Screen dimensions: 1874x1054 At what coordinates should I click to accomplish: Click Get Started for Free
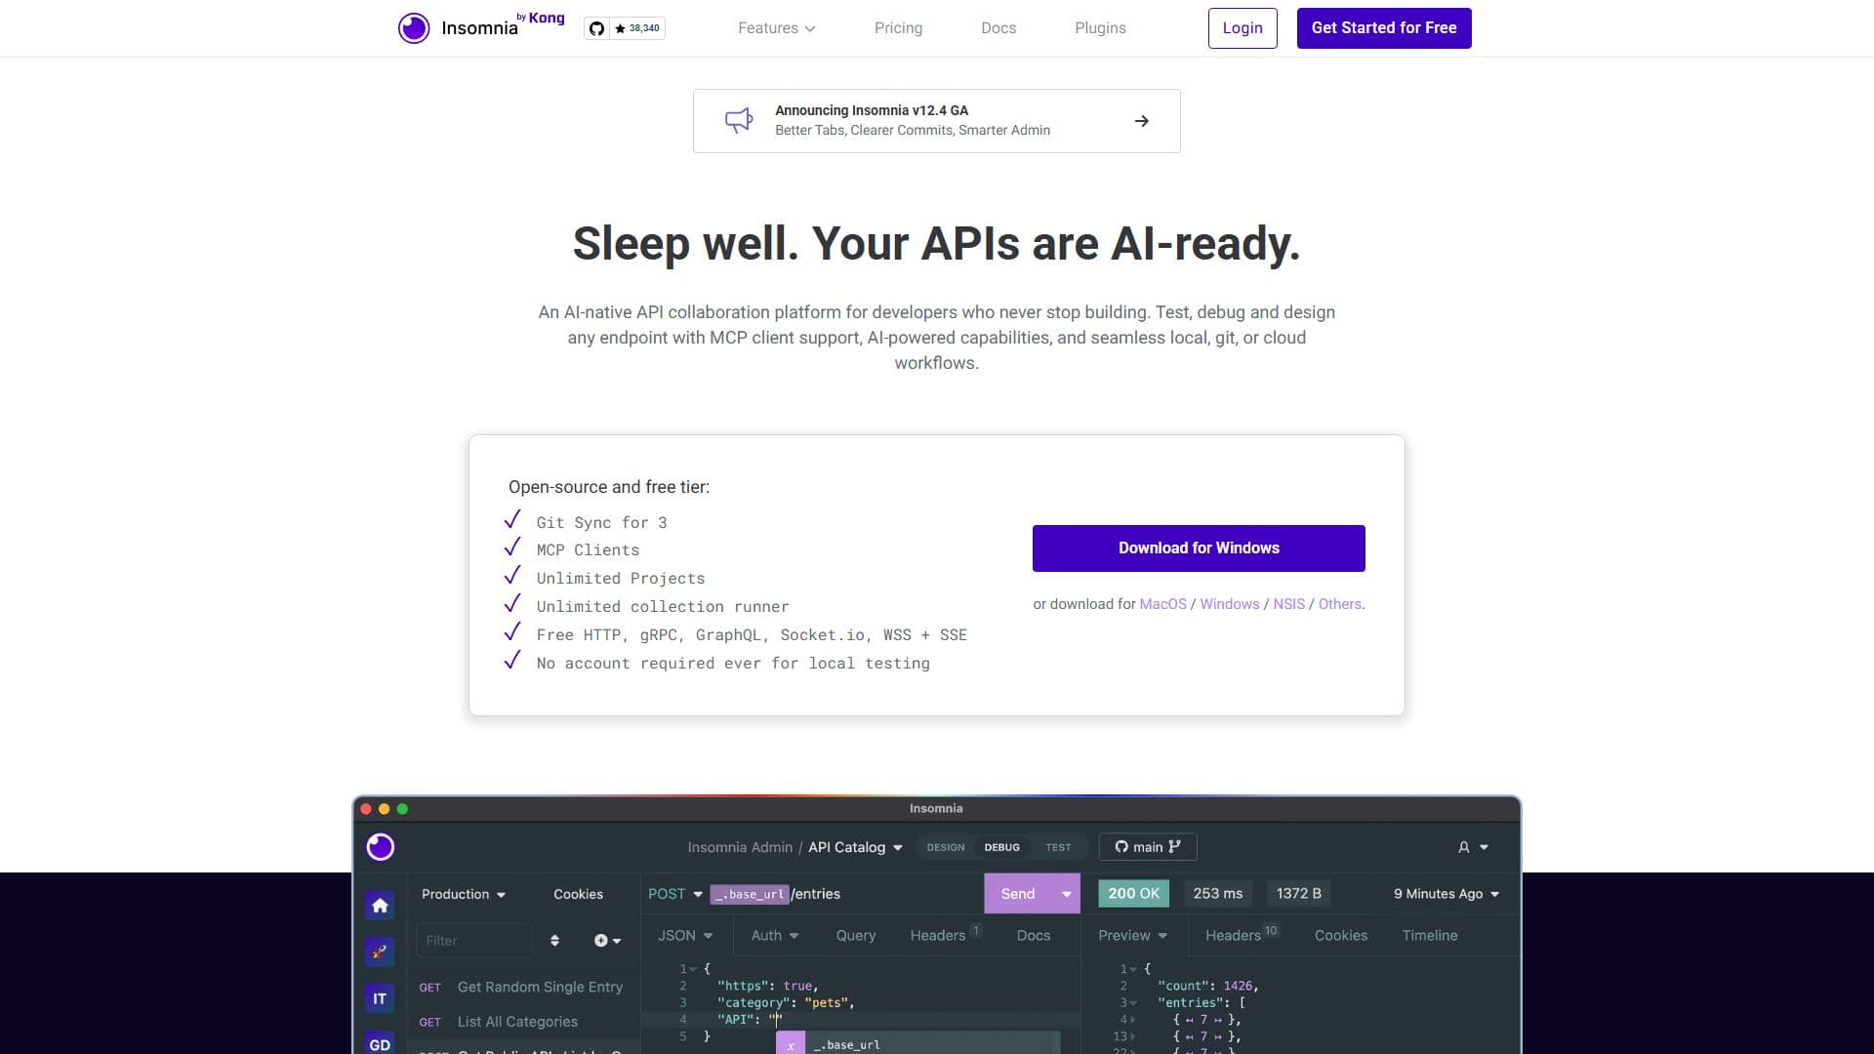(x=1384, y=28)
